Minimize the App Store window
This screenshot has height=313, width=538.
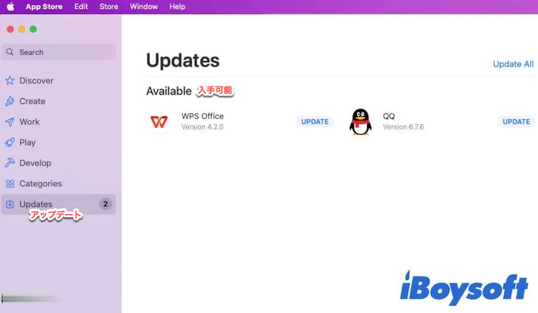(22, 29)
